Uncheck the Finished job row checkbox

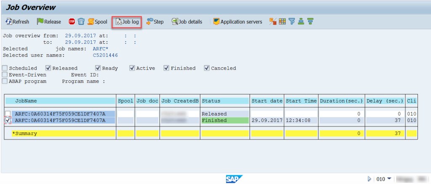(x=8, y=120)
